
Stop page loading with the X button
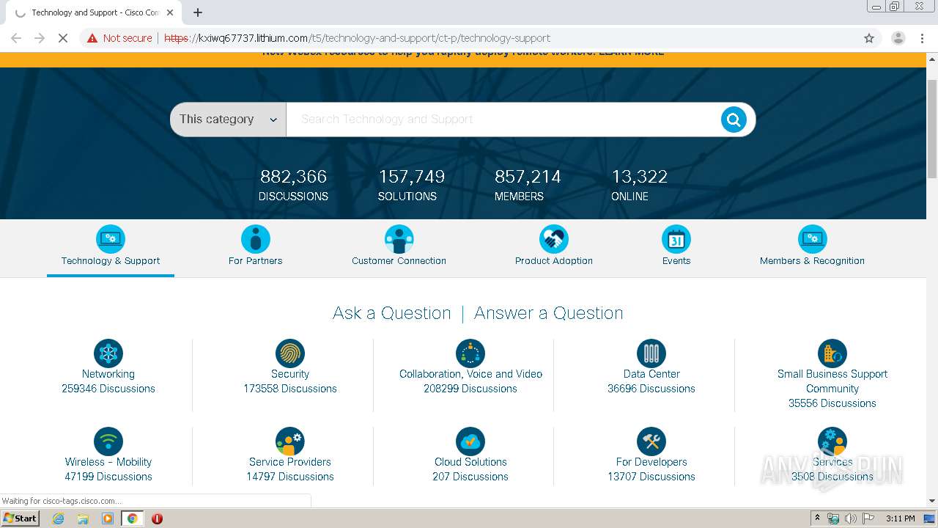(x=63, y=38)
